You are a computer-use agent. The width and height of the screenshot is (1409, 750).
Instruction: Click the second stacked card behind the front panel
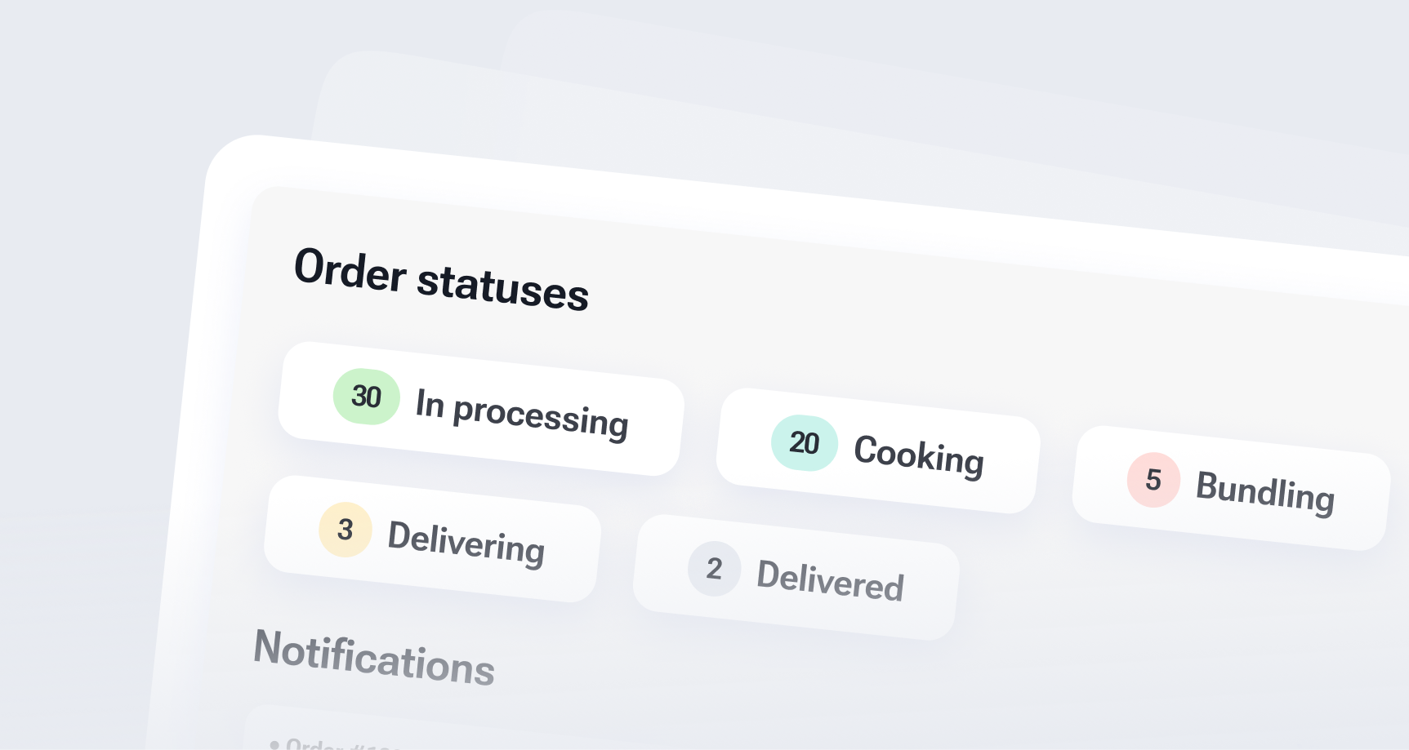tap(408, 98)
